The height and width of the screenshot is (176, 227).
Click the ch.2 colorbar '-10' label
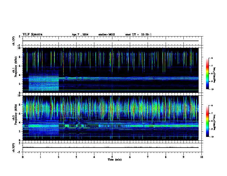click(212, 137)
